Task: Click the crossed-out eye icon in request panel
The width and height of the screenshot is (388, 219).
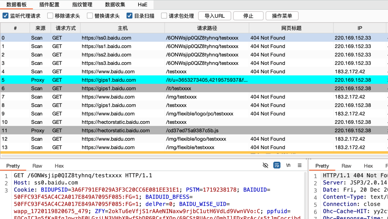Action: pos(265,165)
